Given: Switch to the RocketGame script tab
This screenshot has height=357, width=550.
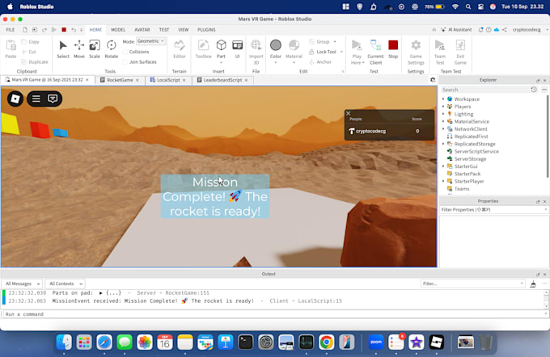Looking at the screenshot, I should coord(120,80).
